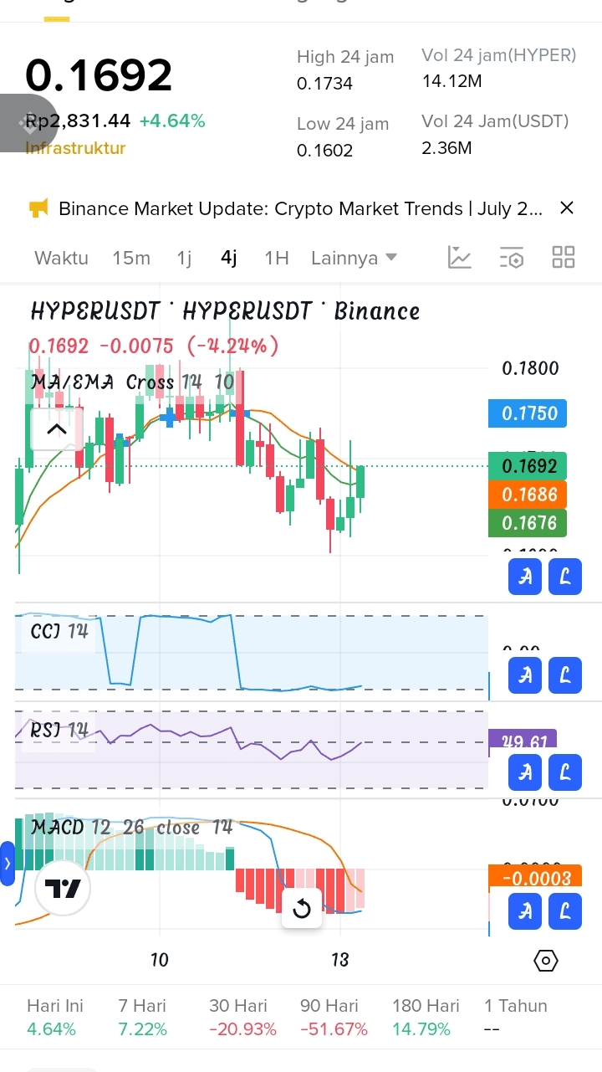
Task: Expand the blue side panel arrow
Action: (8, 864)
